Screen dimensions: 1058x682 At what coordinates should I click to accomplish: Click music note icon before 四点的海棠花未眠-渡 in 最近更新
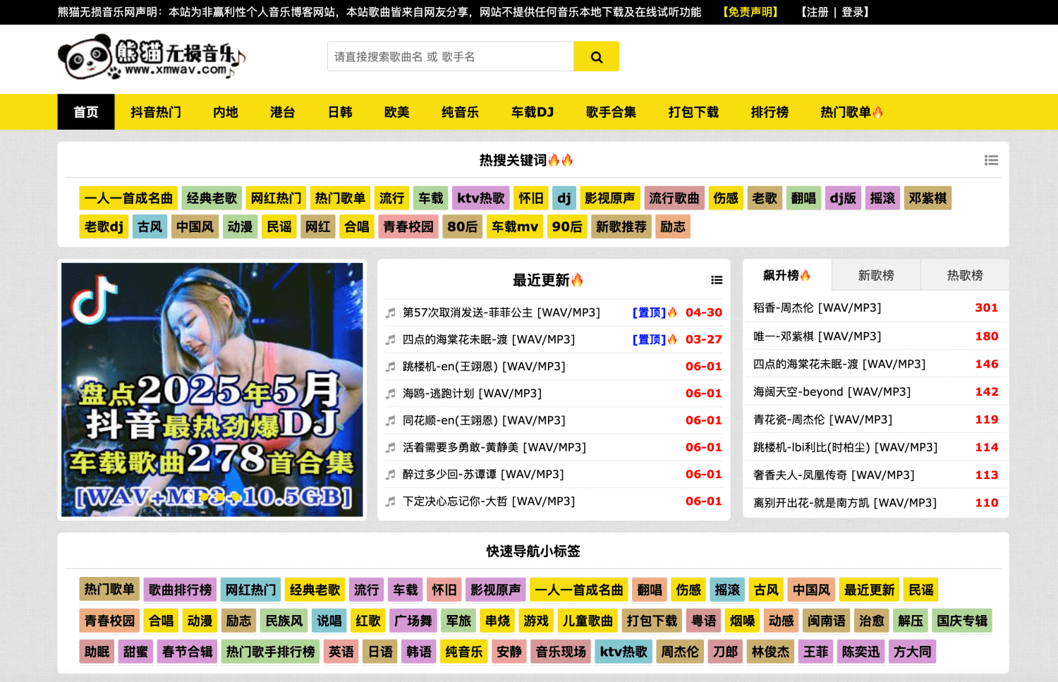pyautogui.click(x=390, y=339)
